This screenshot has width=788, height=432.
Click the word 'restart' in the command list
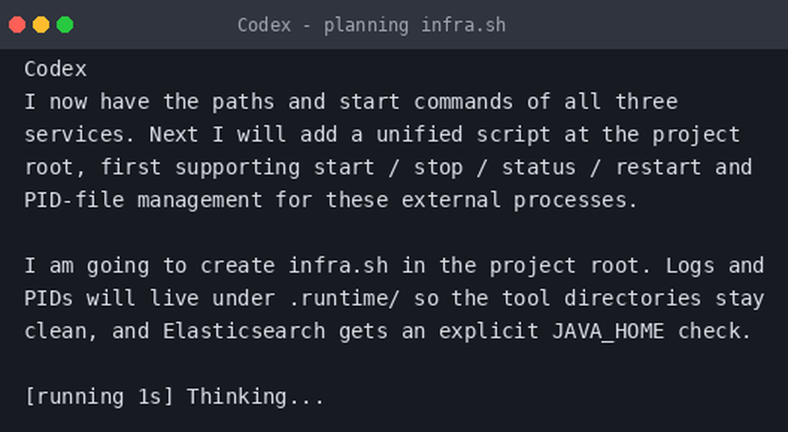(658, 167)
